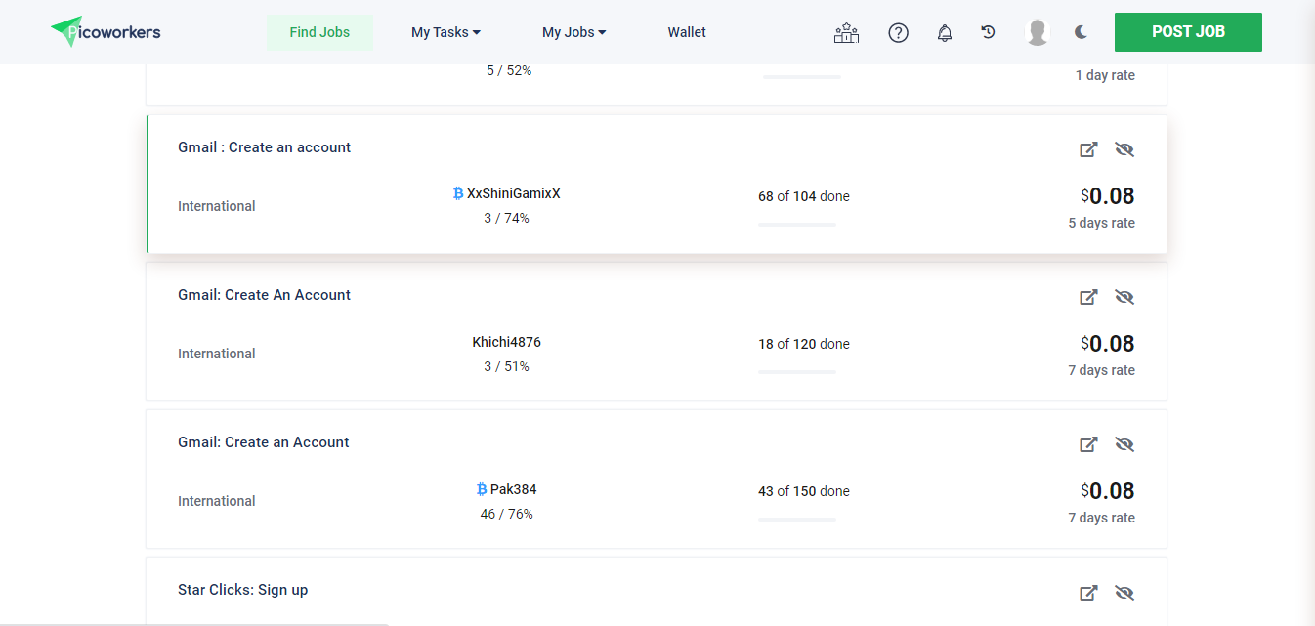Hide the Khichi4876 Gmail job

click(1124, 297)
